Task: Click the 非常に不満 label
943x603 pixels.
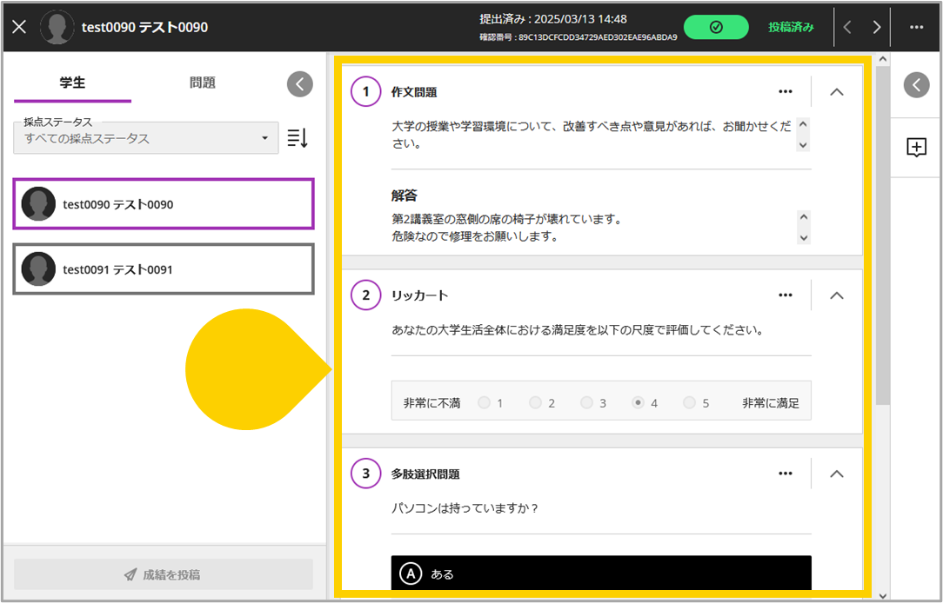Action: coord(431,403)
